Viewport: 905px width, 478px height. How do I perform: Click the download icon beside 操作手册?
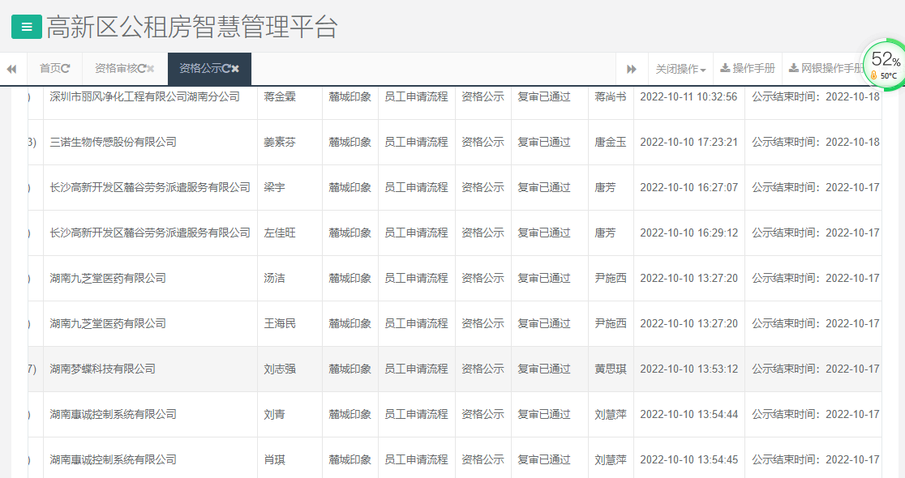pos(725,67)
